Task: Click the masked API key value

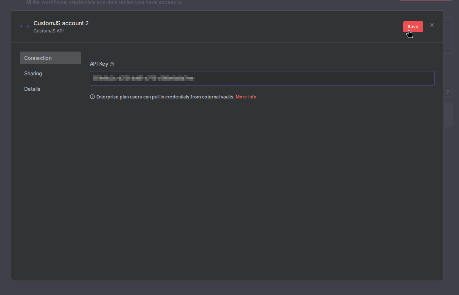Action: click(144, 78)
